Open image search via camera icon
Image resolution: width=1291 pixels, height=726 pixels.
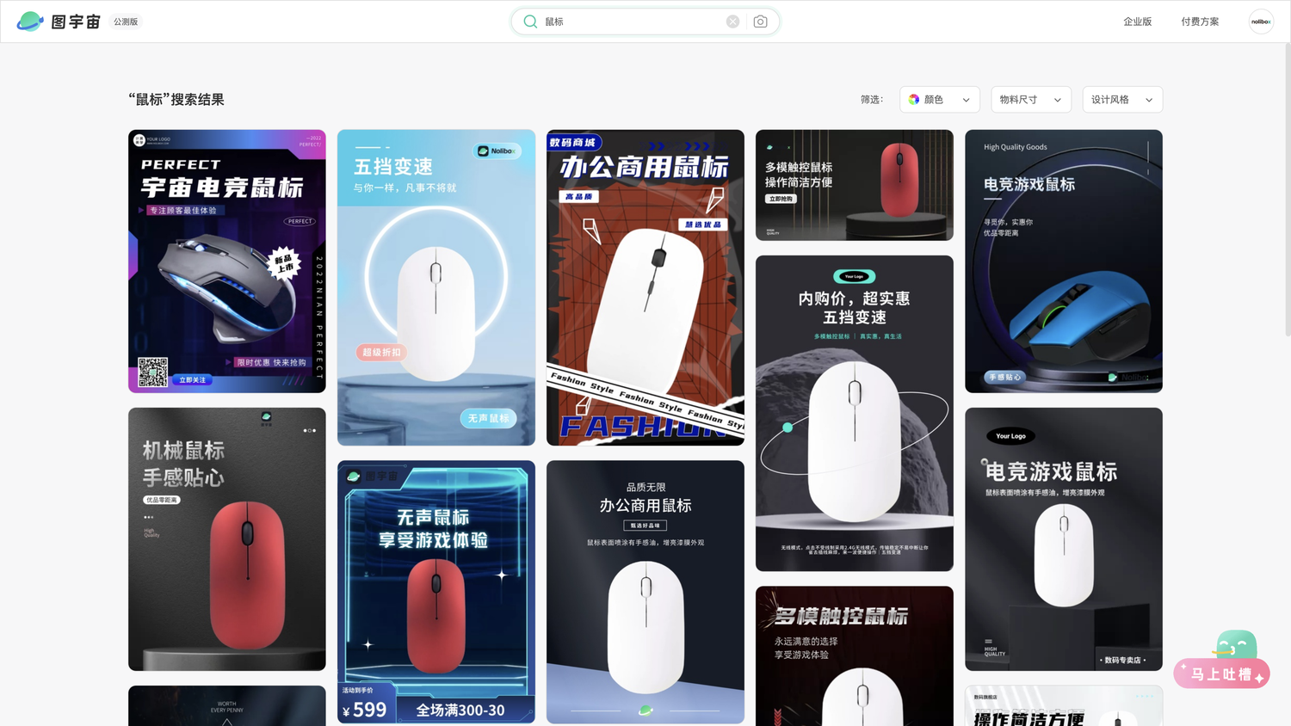click(x=760, y=22)
